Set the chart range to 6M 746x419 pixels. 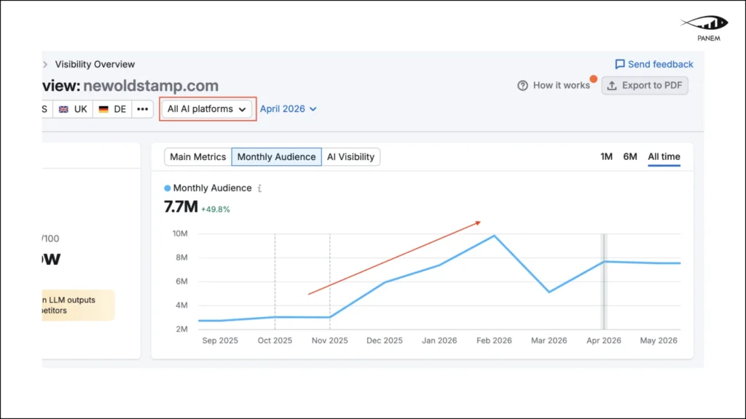point(630,156)
